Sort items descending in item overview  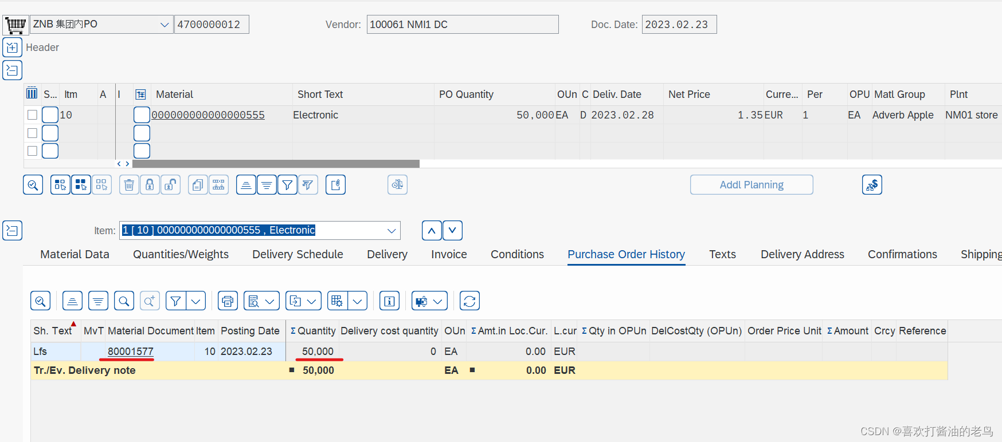(267, 185)
